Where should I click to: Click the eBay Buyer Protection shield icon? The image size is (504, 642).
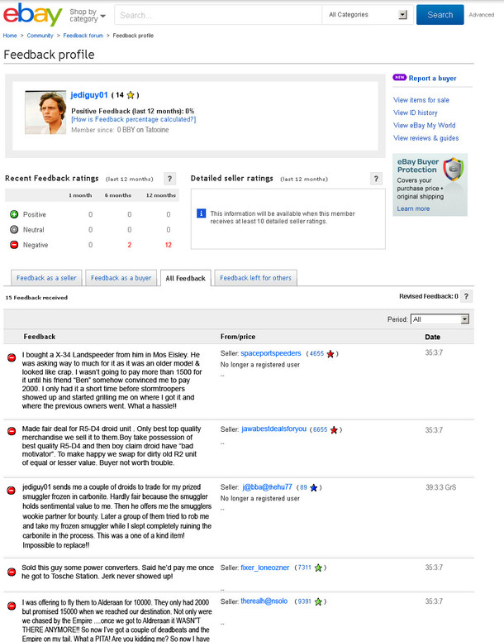coord(454,169)
